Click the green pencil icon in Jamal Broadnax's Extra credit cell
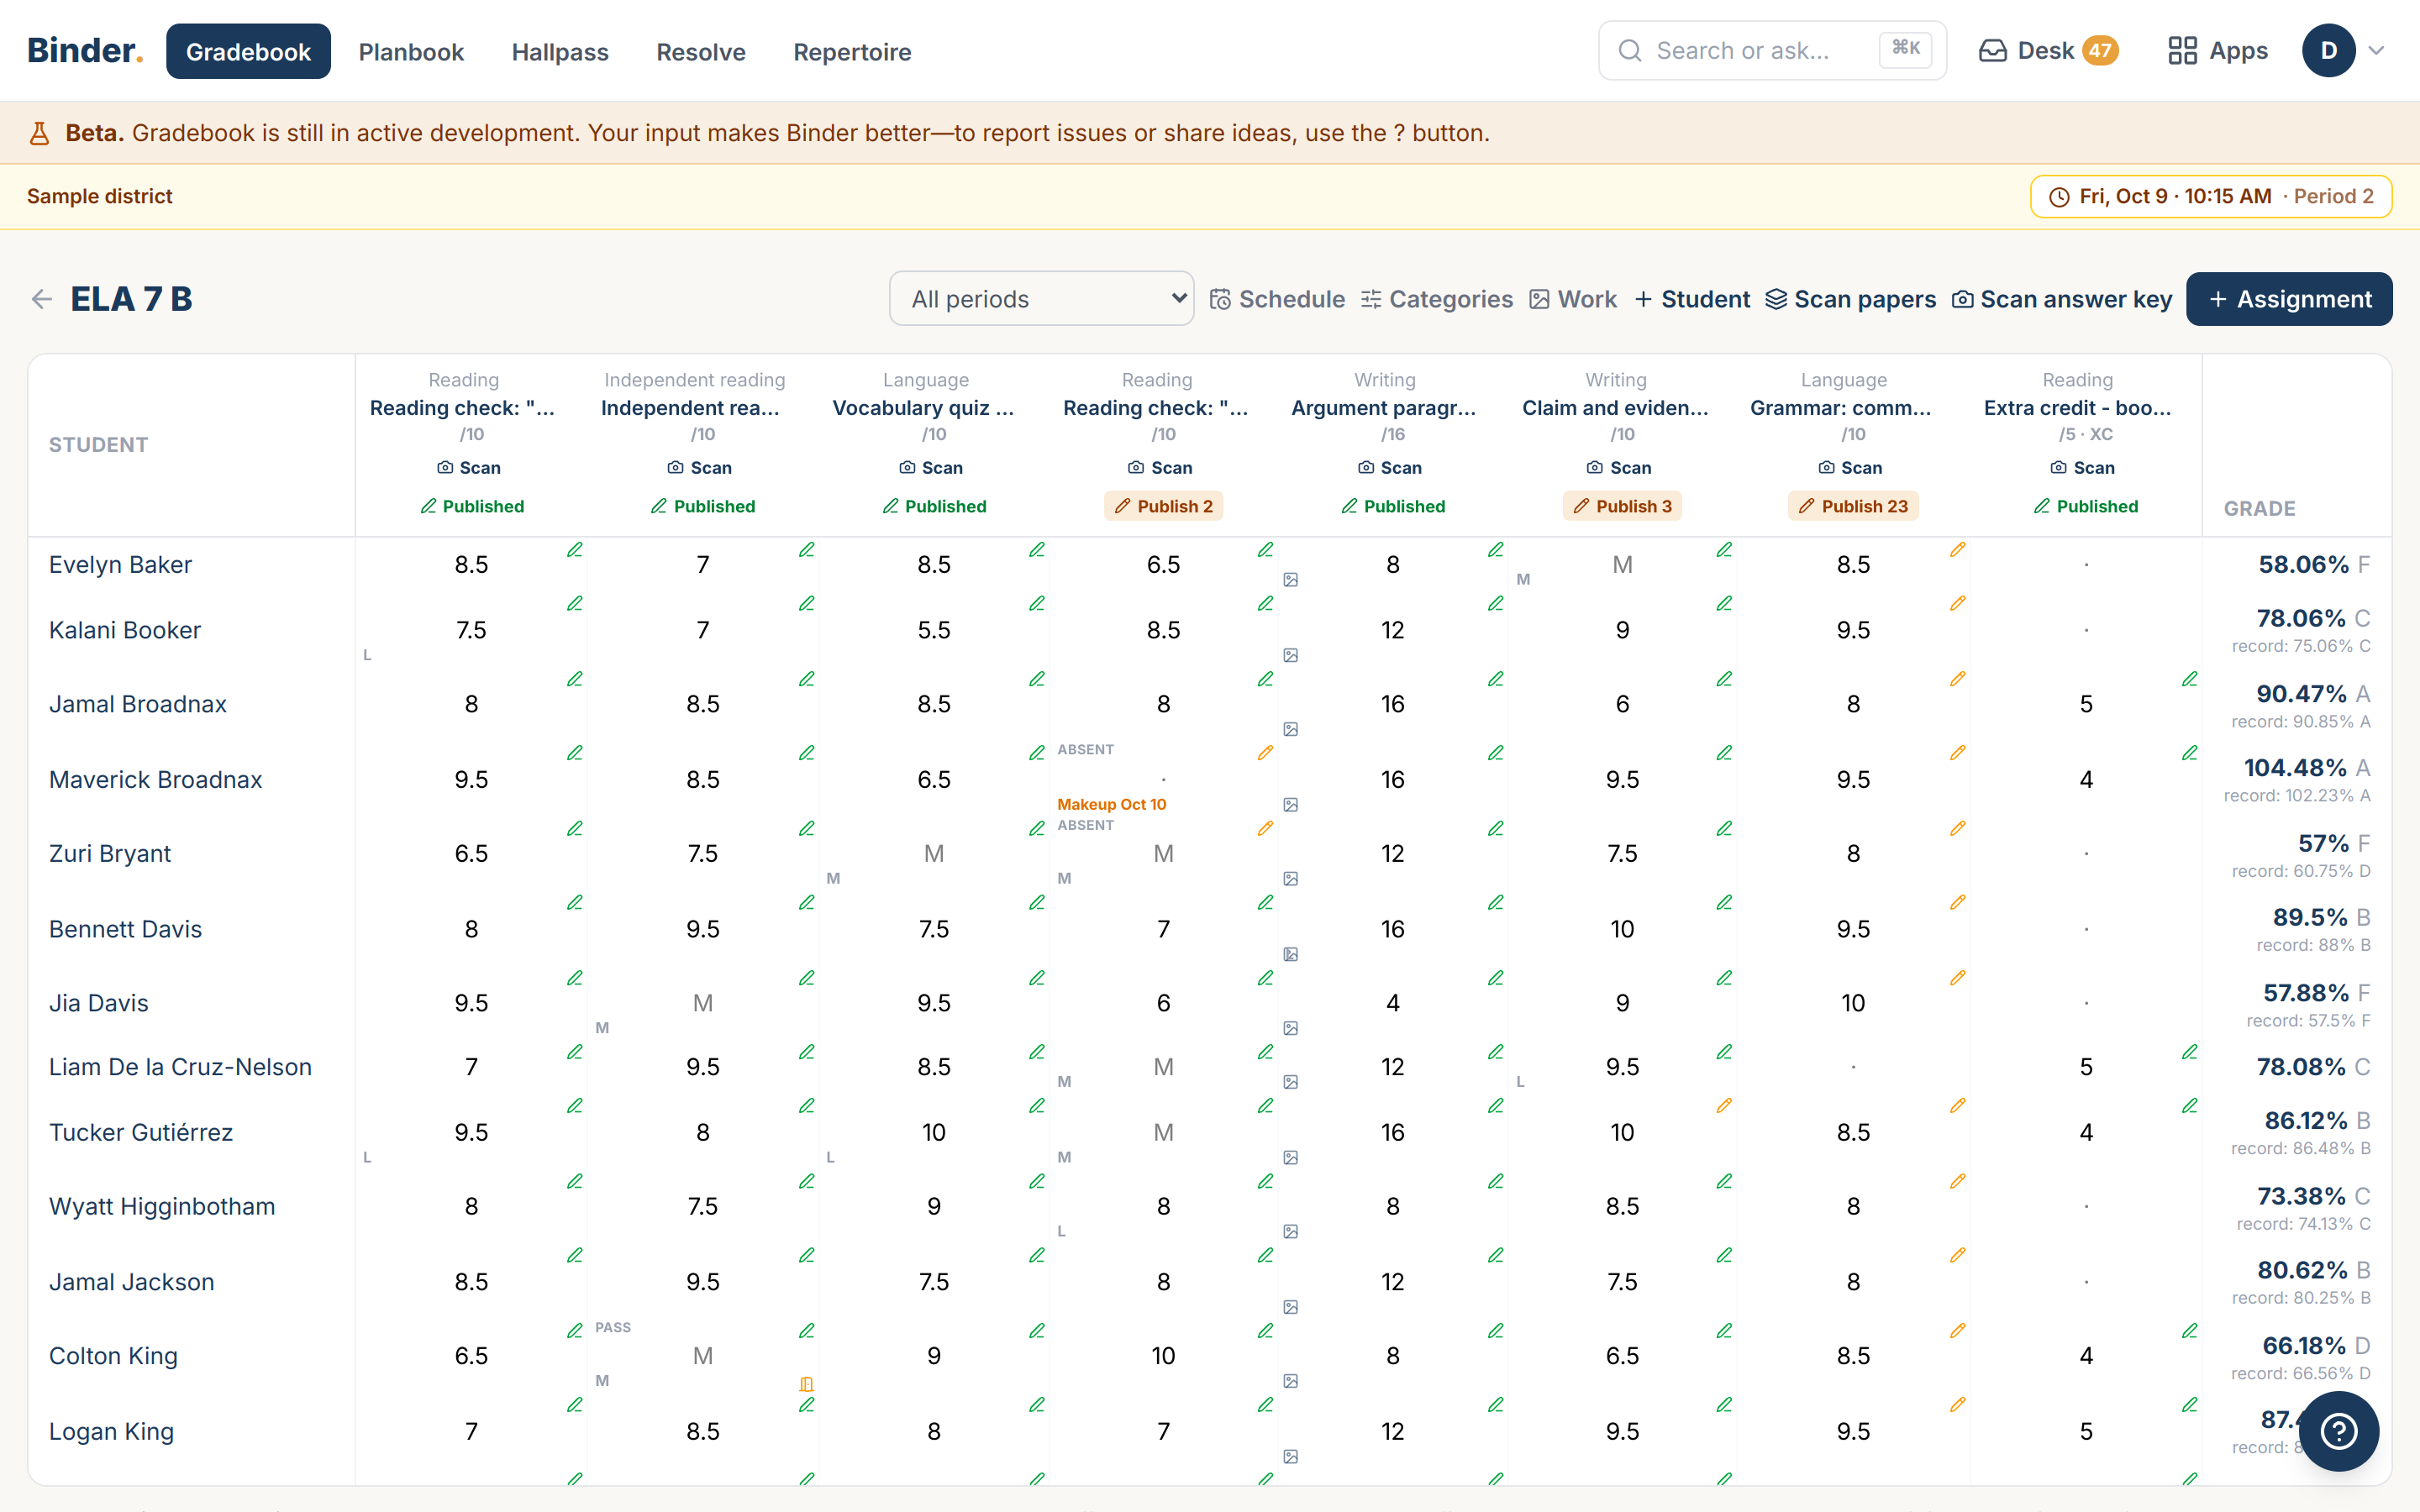The height and width of the screenshot is (1512, 2420). click(2189, 679)
